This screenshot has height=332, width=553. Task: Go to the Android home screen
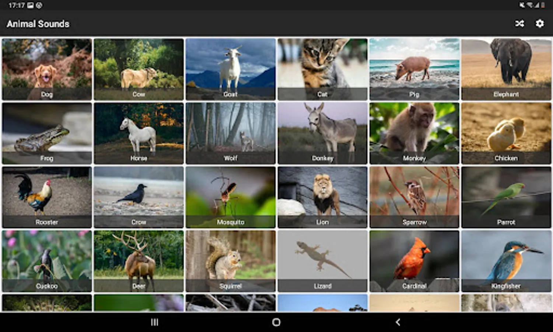pyautogui.click(x=276, y=322)
